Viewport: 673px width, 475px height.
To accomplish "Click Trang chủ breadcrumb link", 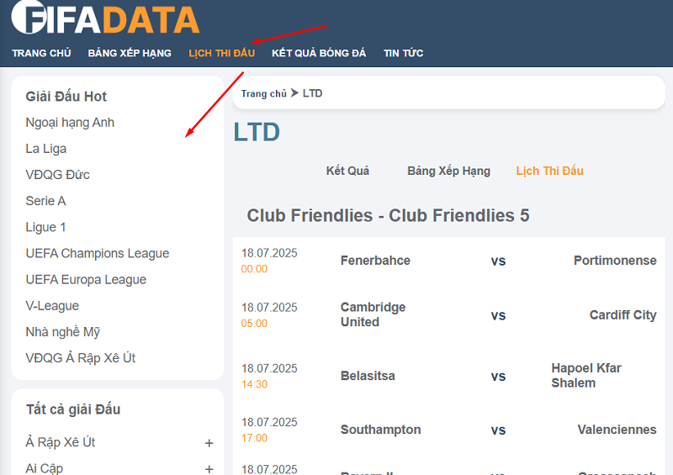I will pos(263,93).
